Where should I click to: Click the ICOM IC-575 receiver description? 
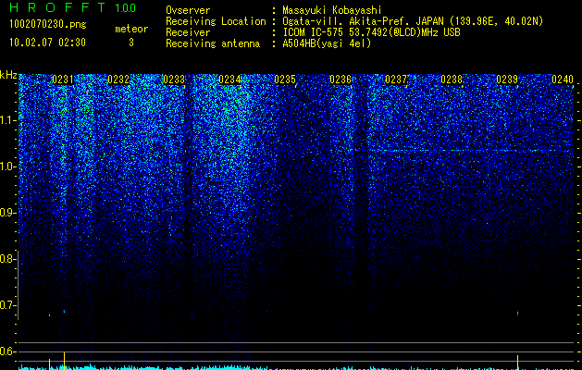pos(371,32)
